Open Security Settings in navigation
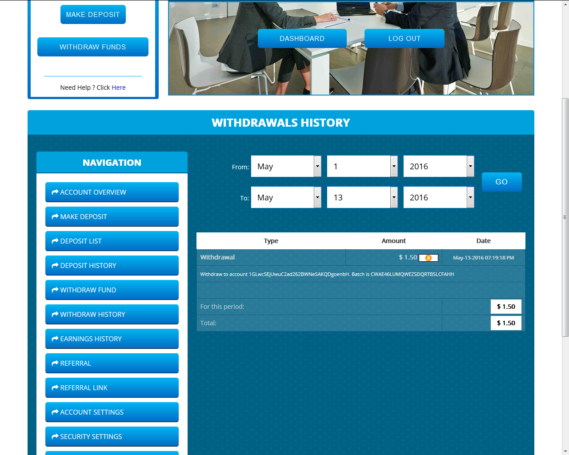569x455 pixels. (112, 437)
